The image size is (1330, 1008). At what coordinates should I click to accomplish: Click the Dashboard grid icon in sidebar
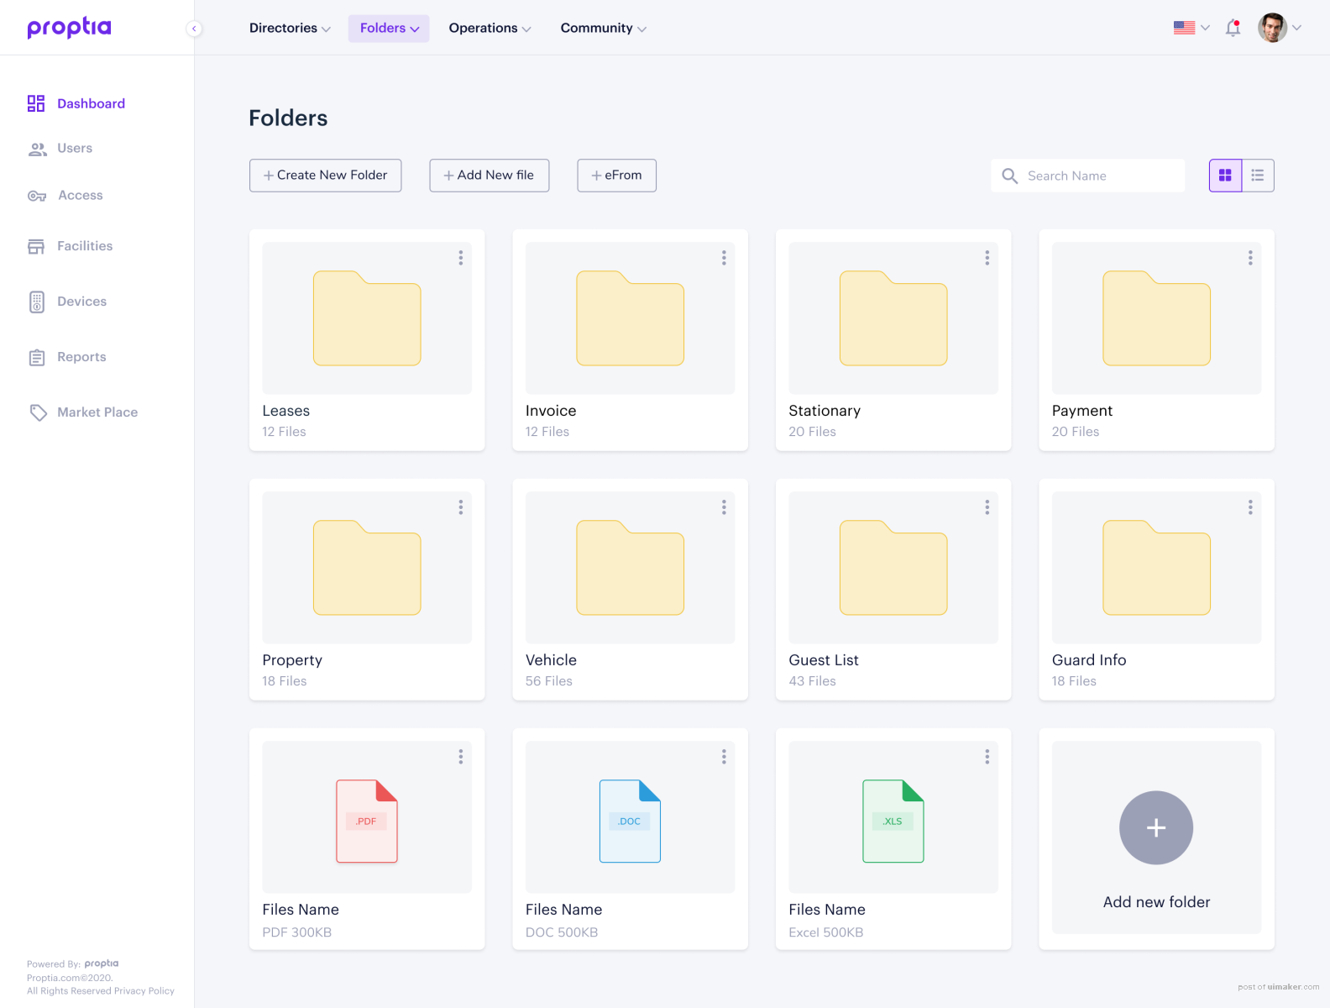pyautogui.click(x=36, y=103)
